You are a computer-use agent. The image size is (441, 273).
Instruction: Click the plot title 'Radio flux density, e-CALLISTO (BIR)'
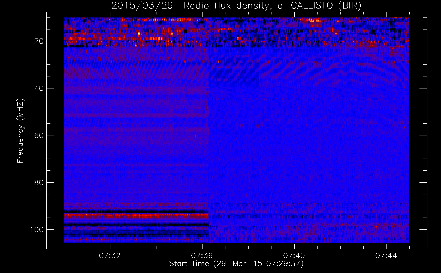click(x=272, y=6)
